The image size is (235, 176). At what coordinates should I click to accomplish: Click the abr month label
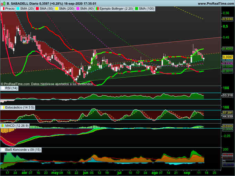[x=24, y=173]
